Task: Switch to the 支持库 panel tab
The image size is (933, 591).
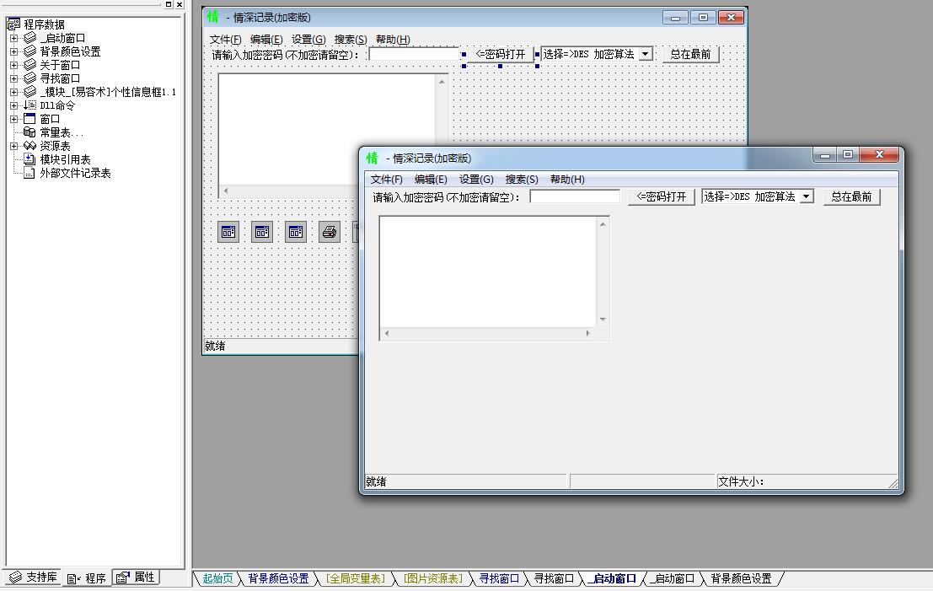Action: point(34,578)
